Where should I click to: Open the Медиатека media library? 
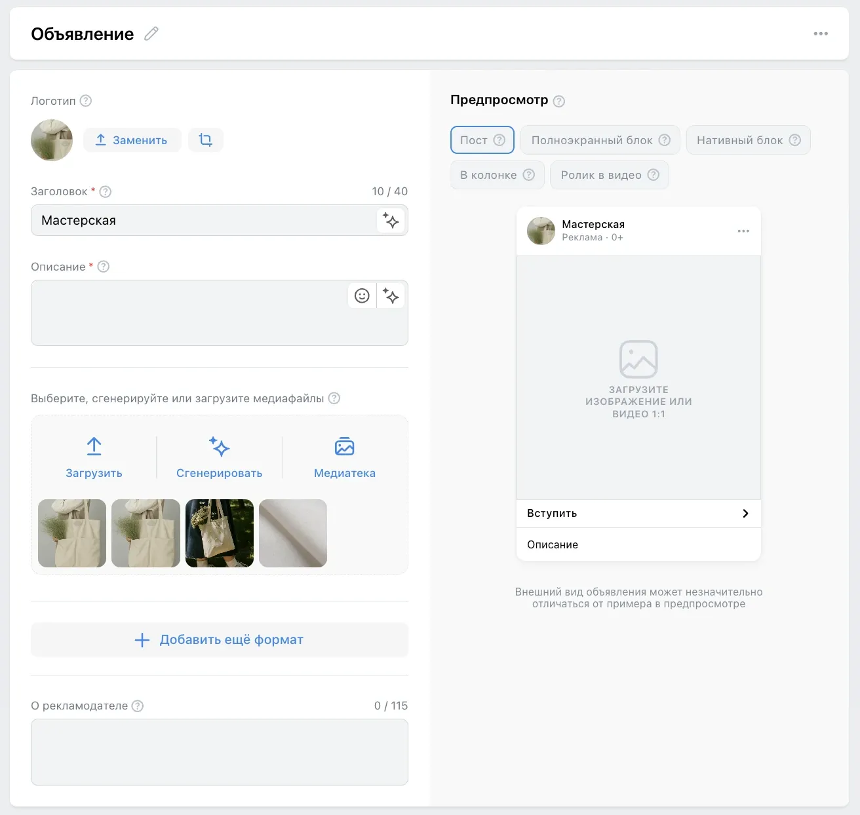(345, 458)
